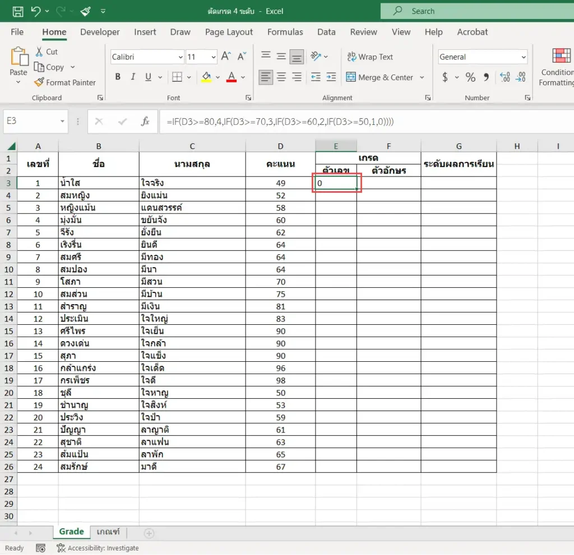
Task: Toggle Align Right
Action: pyautogui.click(x=297, y=77)
